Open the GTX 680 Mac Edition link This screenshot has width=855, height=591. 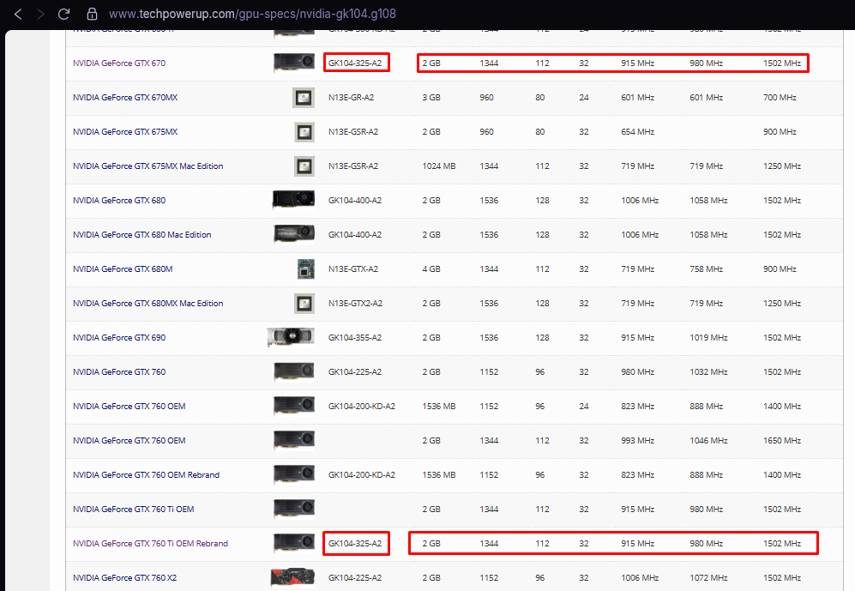tap(141, 235)
